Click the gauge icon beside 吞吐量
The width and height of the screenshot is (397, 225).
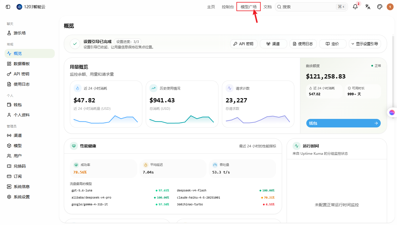215,165
